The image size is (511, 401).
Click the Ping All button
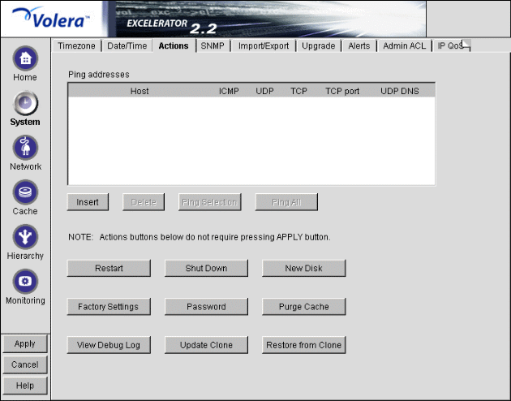[x=286, y=202]
